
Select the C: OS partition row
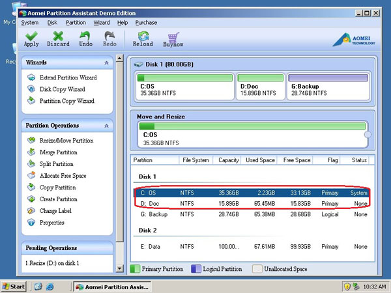click(252, 193)
